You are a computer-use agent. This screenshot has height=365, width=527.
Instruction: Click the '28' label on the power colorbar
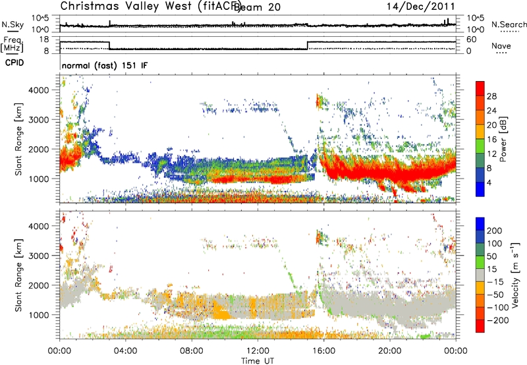[491, 96]
